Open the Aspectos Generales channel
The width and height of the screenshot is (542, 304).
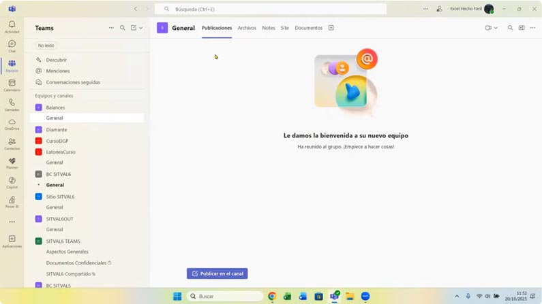67,252
